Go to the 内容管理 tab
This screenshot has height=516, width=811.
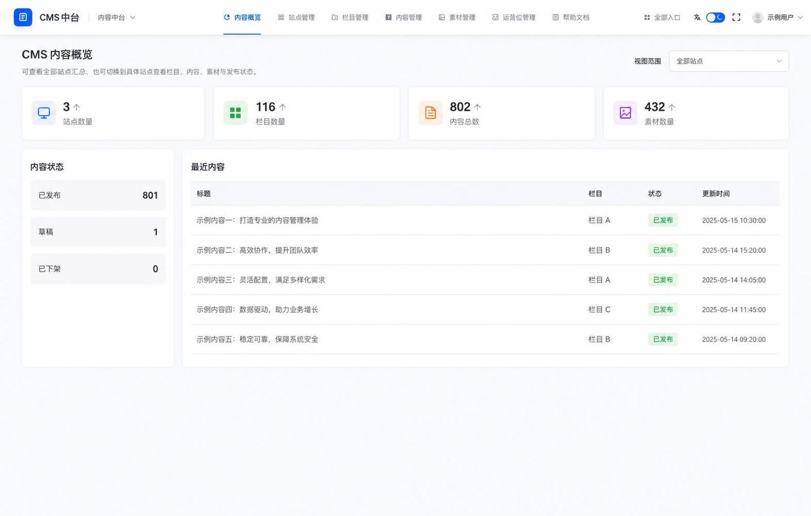[x=403, y=18]
